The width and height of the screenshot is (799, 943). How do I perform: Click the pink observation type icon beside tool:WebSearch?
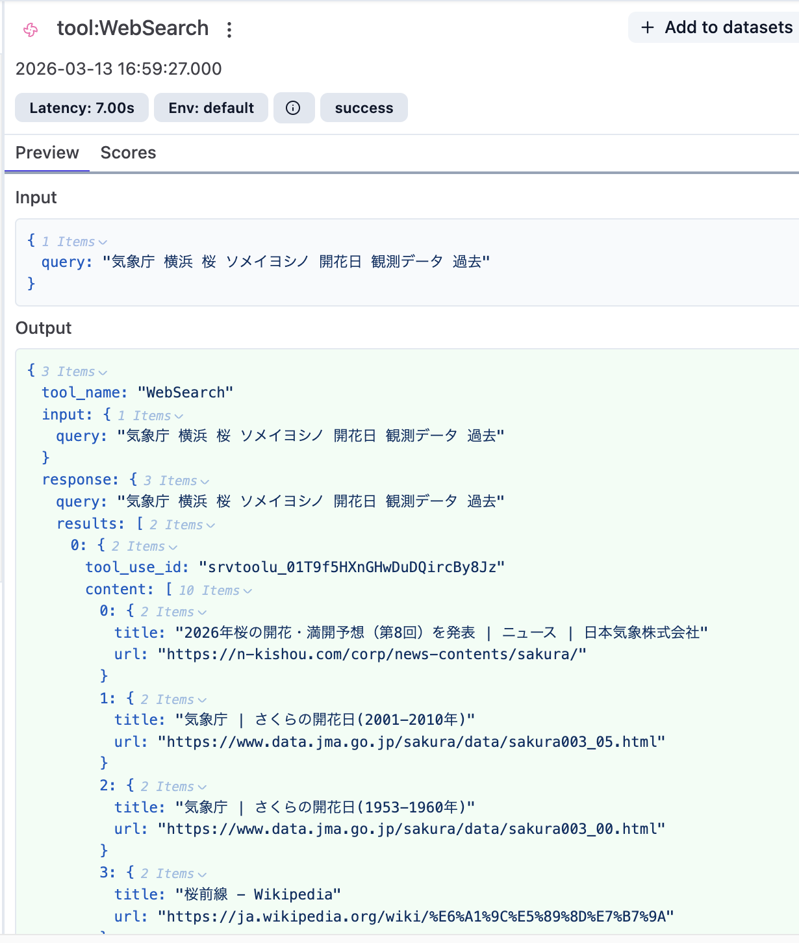click(29, 27)
